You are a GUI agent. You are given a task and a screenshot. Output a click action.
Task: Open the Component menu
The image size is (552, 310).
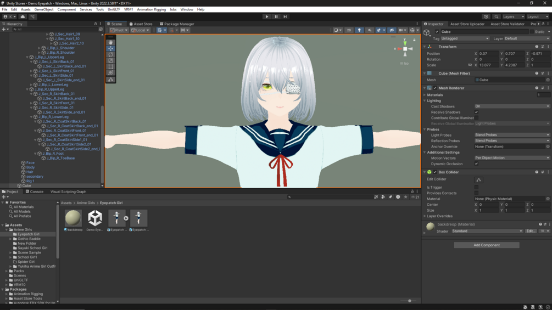point(66,9)
